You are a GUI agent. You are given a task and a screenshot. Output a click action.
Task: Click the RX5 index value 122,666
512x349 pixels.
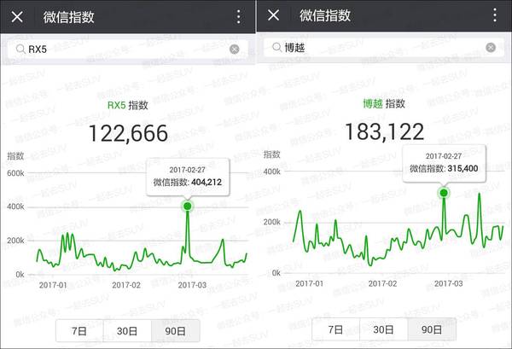click(x=128, y=133)
